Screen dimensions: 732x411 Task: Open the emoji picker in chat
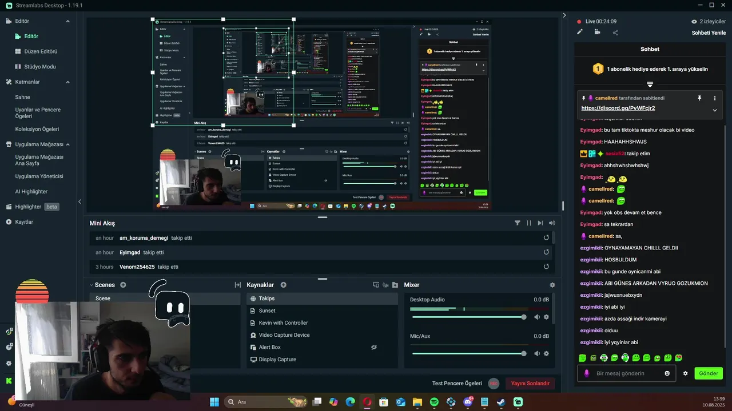pos(667,373)
